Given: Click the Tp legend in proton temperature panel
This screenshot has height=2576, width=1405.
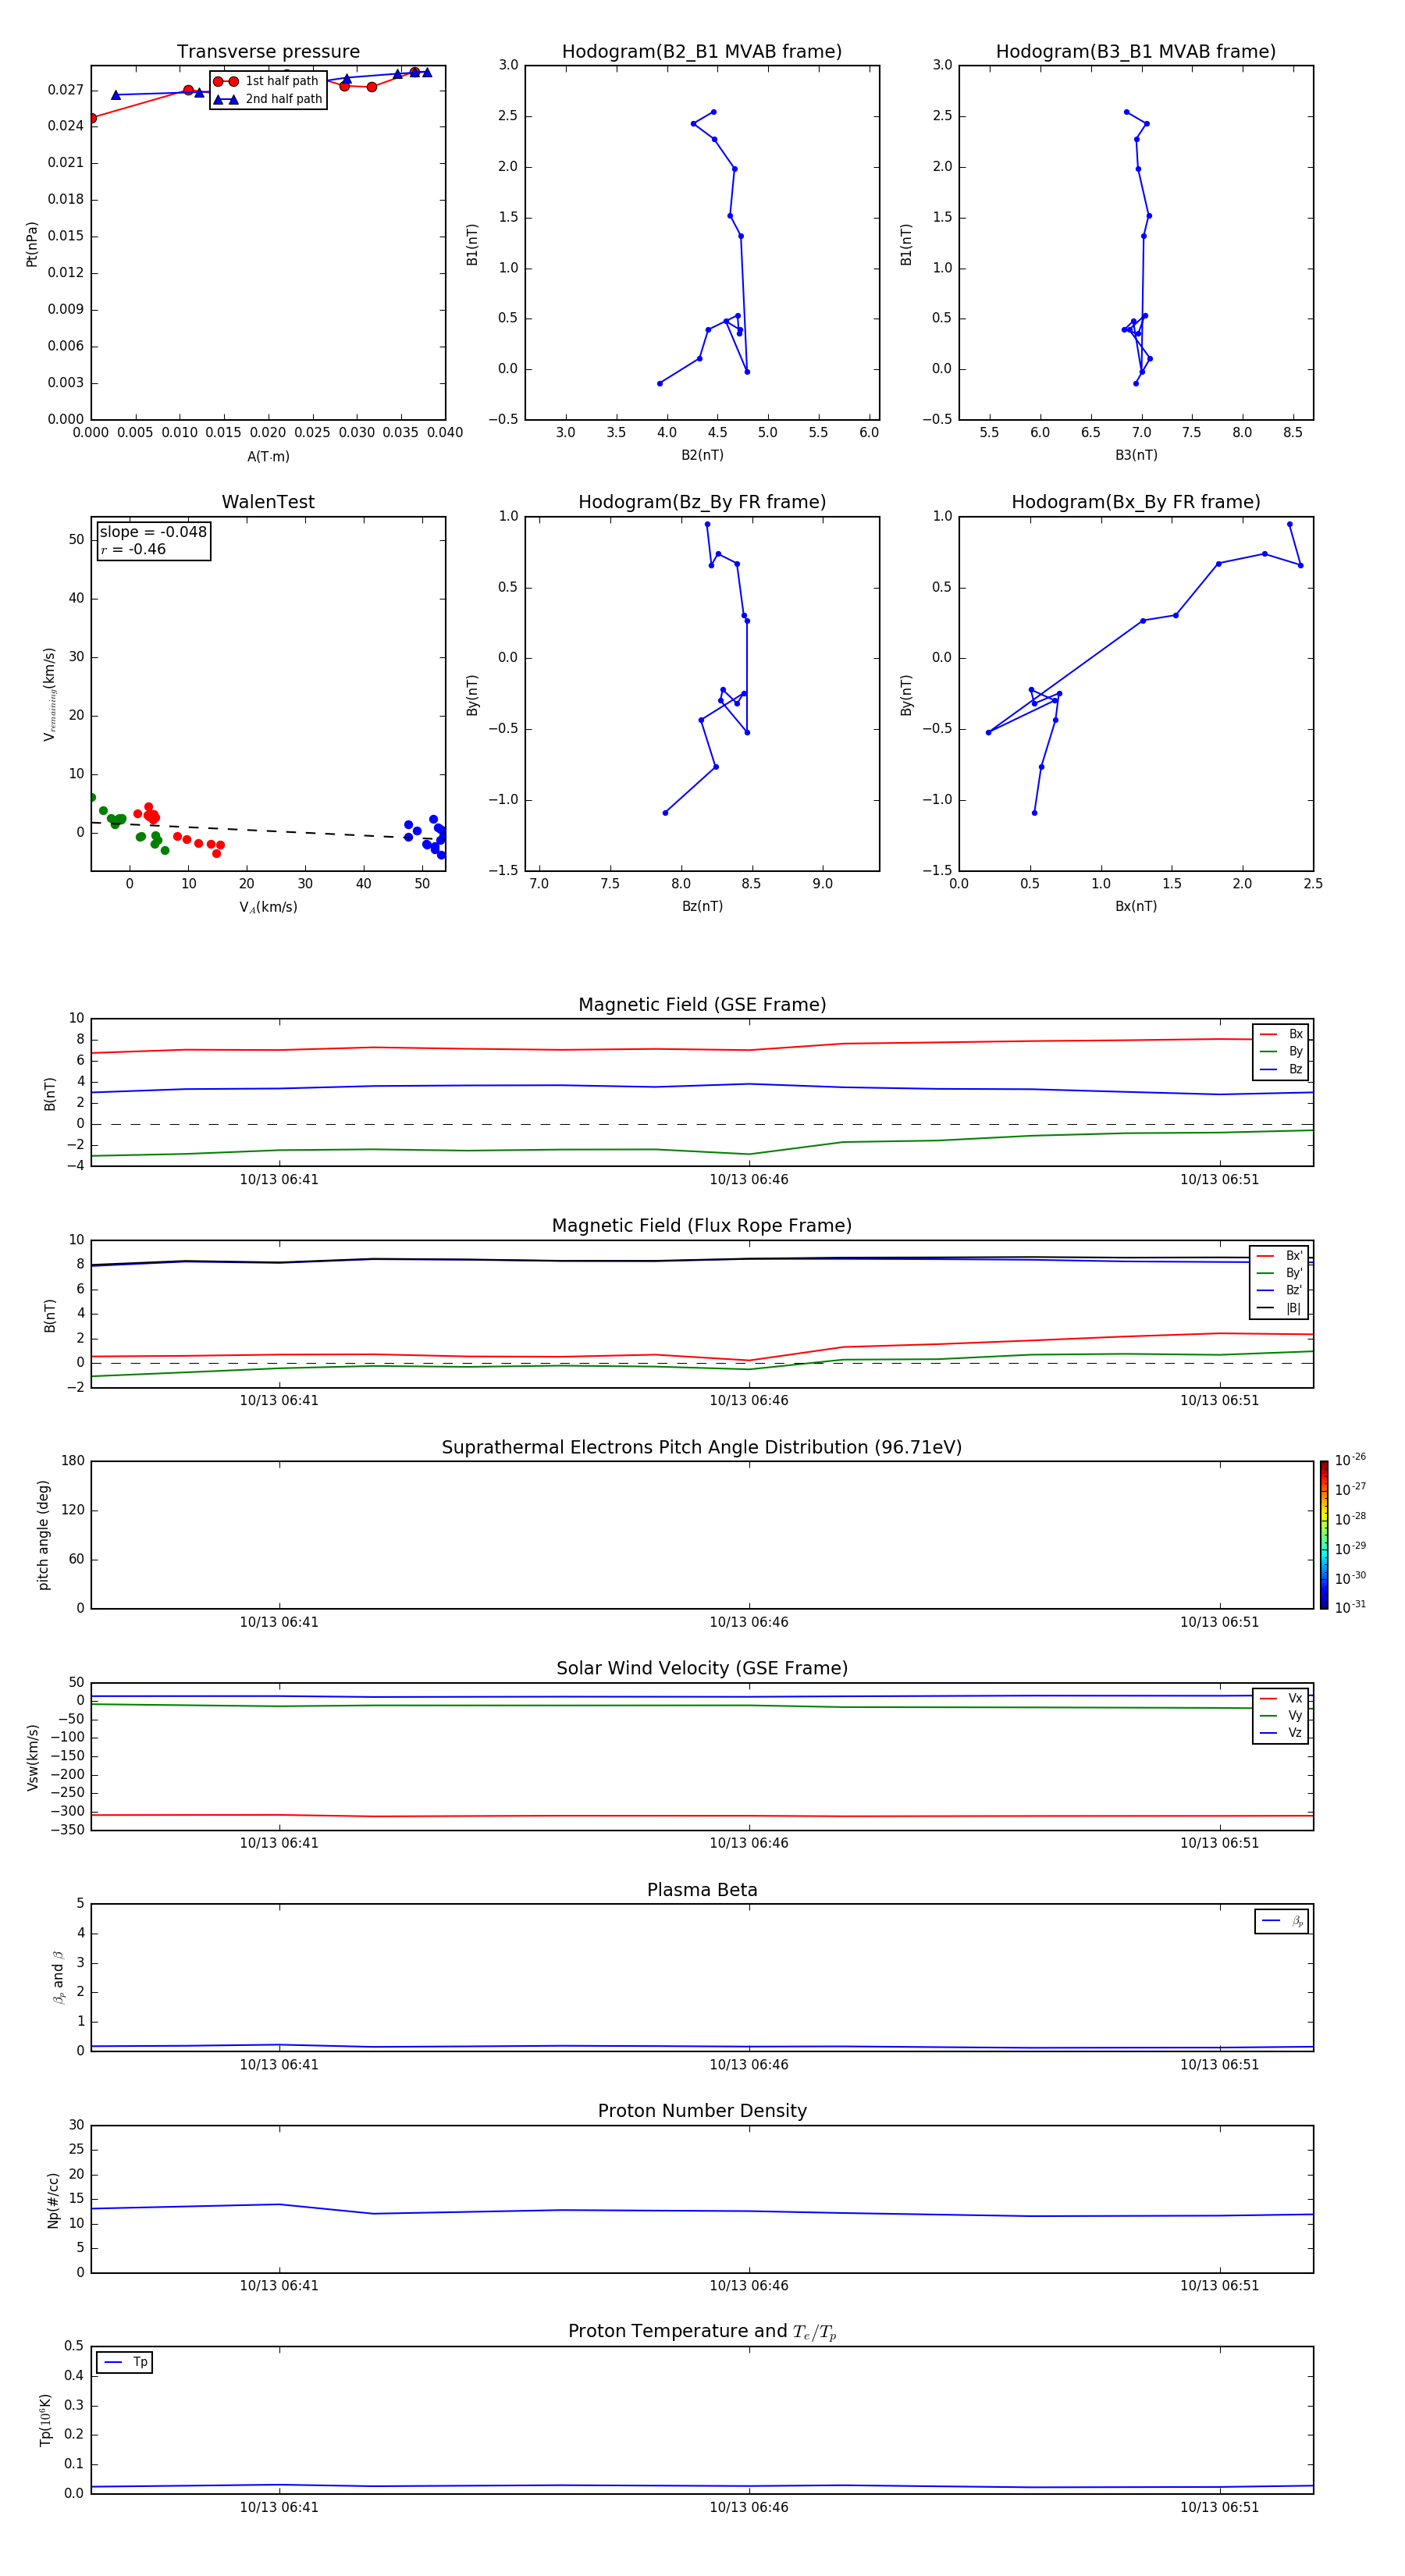Looking at the screenshot, I should [x=125, y=2362].
